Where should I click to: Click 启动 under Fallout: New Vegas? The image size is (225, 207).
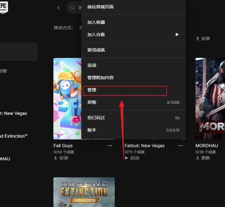click(134, 158)
